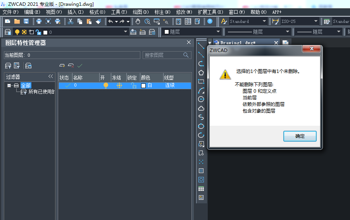Image resolution: width=350 pixels, height=220 pixels.
Task: Select the Cut scissors icon
Action: [71, 21]
